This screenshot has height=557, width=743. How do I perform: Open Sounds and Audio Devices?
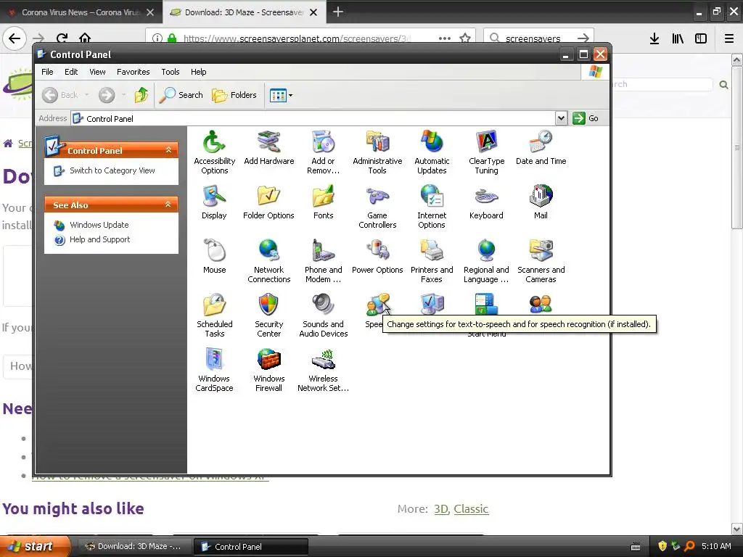point(323,315)
